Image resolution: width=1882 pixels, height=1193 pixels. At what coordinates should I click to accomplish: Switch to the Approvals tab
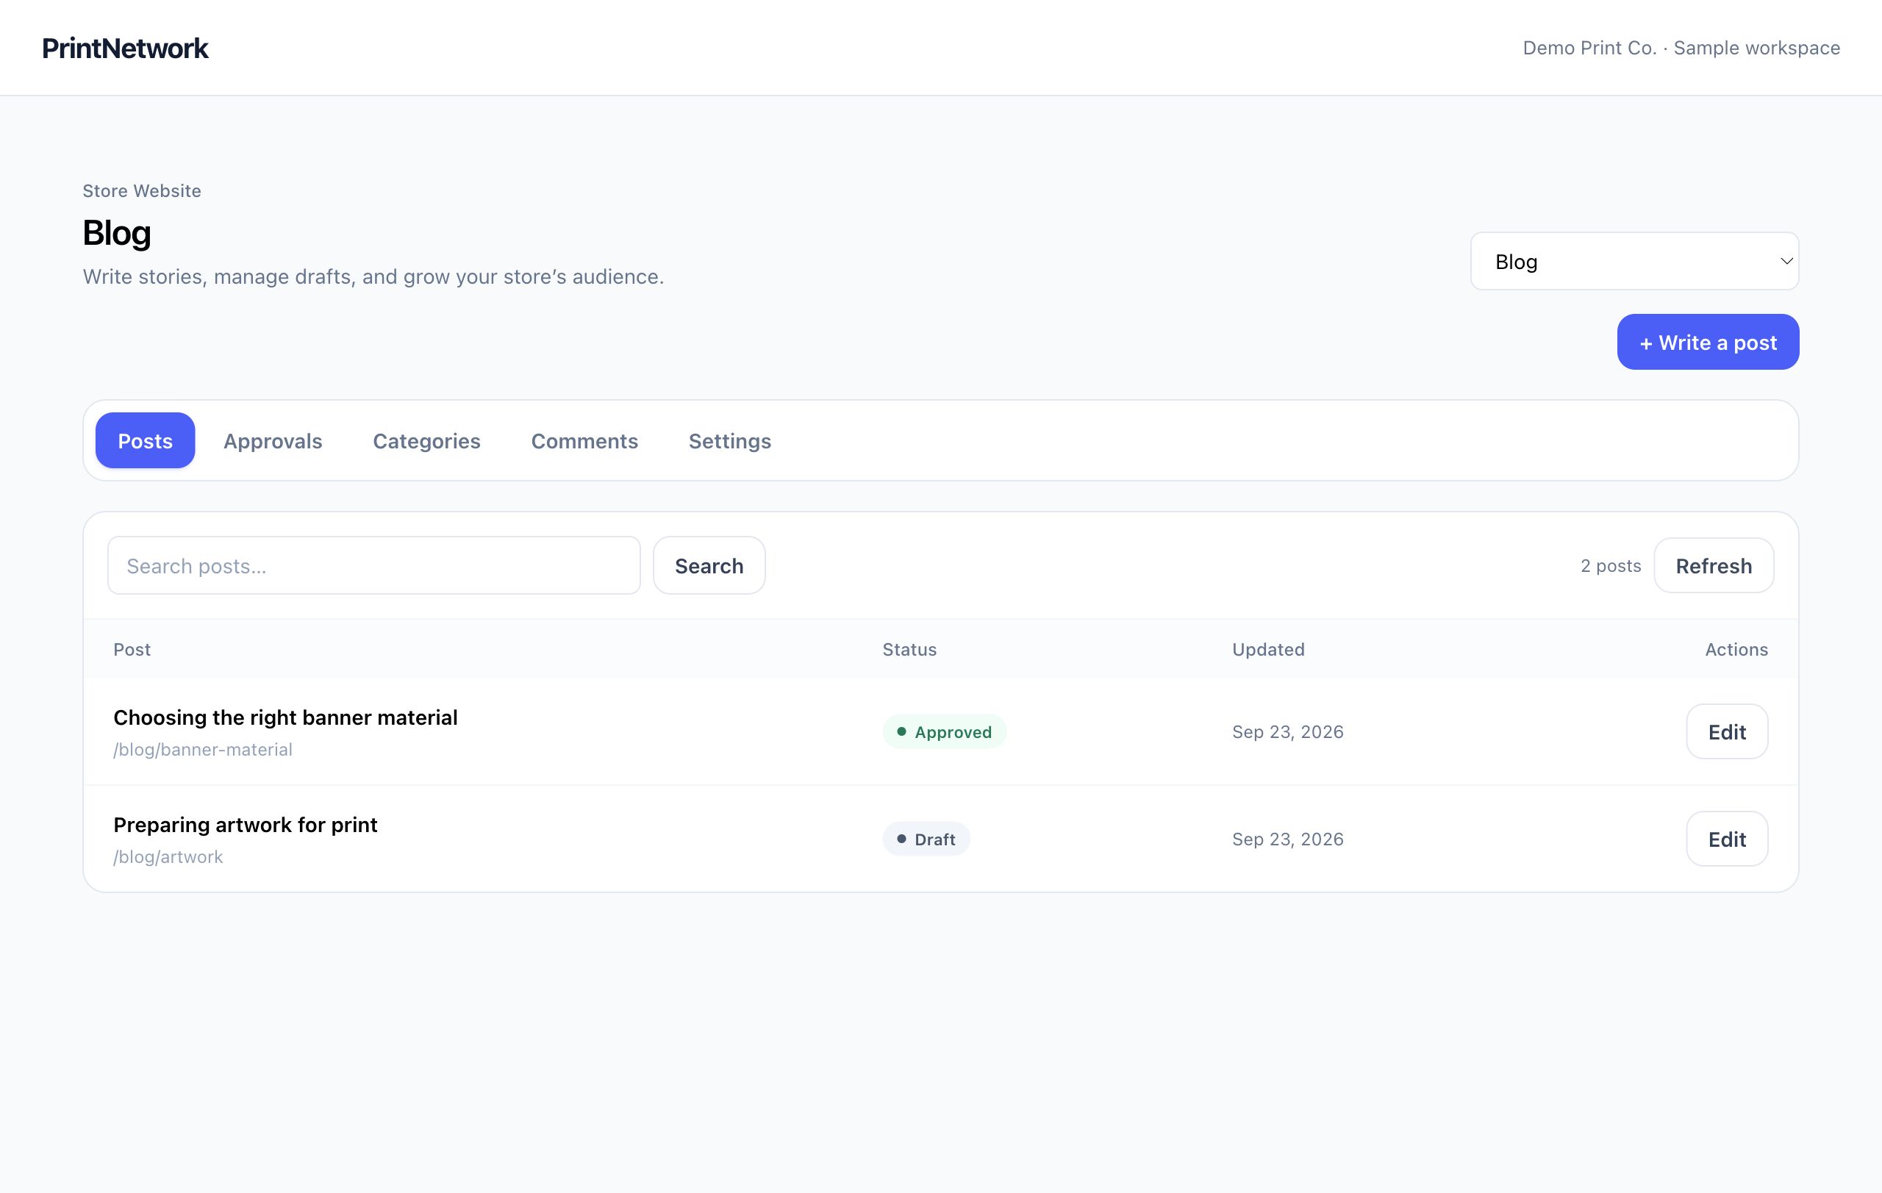pos(273,440)
